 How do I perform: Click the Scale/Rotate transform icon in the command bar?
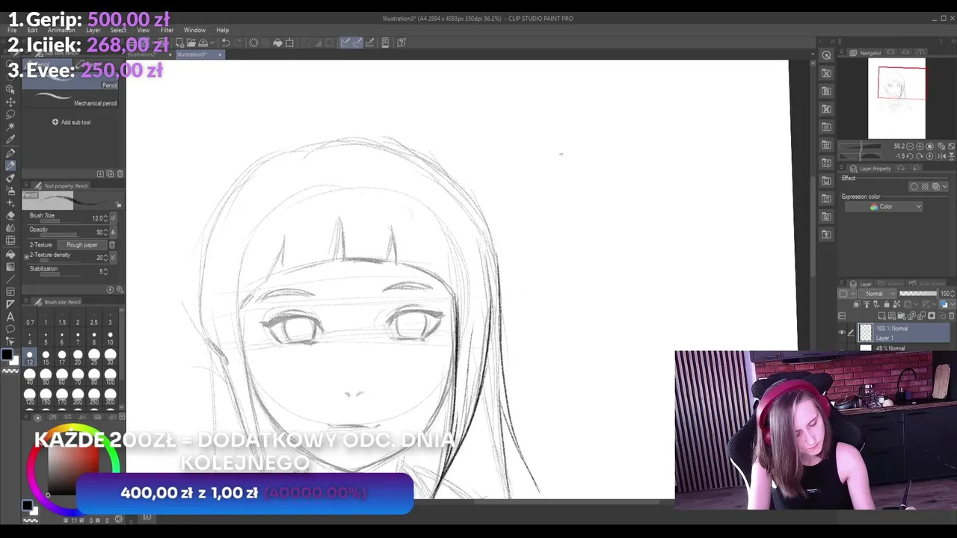(x=290, y=43)
